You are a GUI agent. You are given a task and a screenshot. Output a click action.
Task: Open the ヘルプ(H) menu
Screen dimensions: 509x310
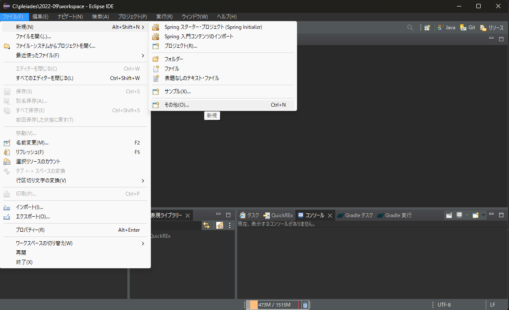point(227,17)
